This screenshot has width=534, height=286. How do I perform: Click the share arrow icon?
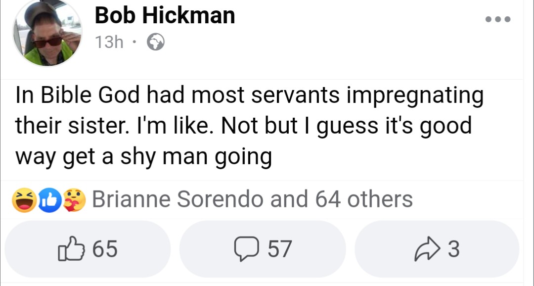(x=426, y=249)
